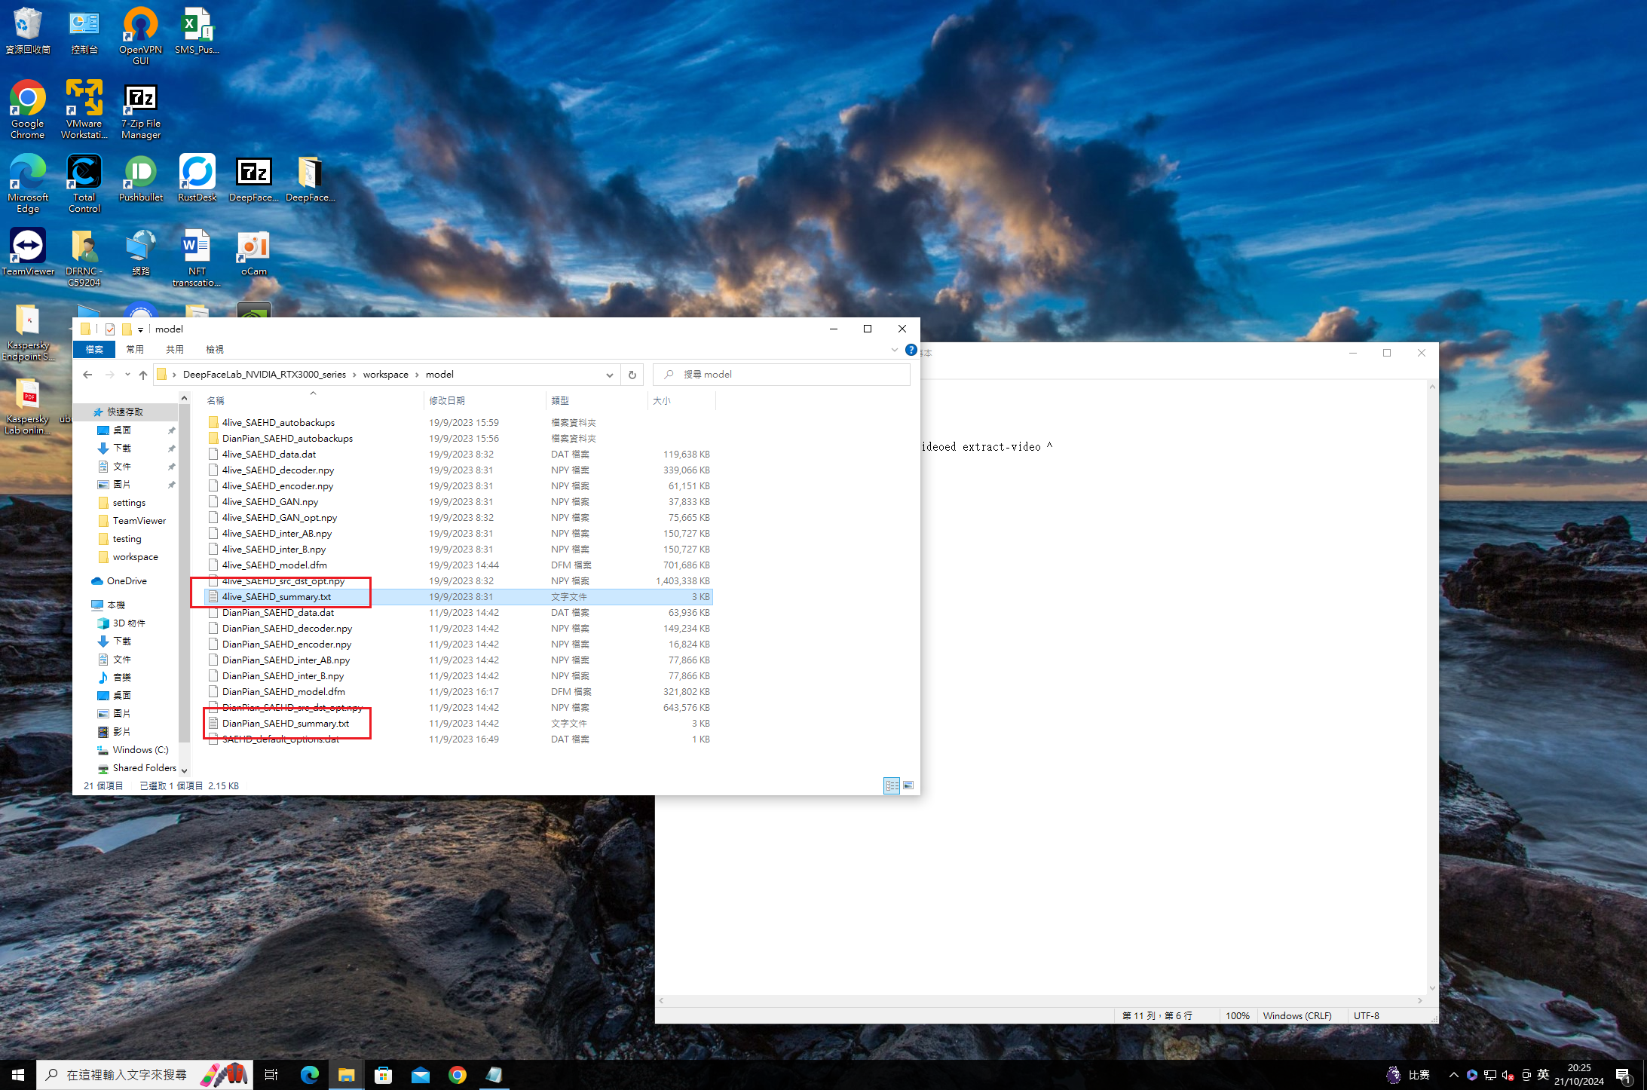Open the TeamViewer desktop shortcut
The width and height of the screenshot is (1647, 1090).
point(28,252)
